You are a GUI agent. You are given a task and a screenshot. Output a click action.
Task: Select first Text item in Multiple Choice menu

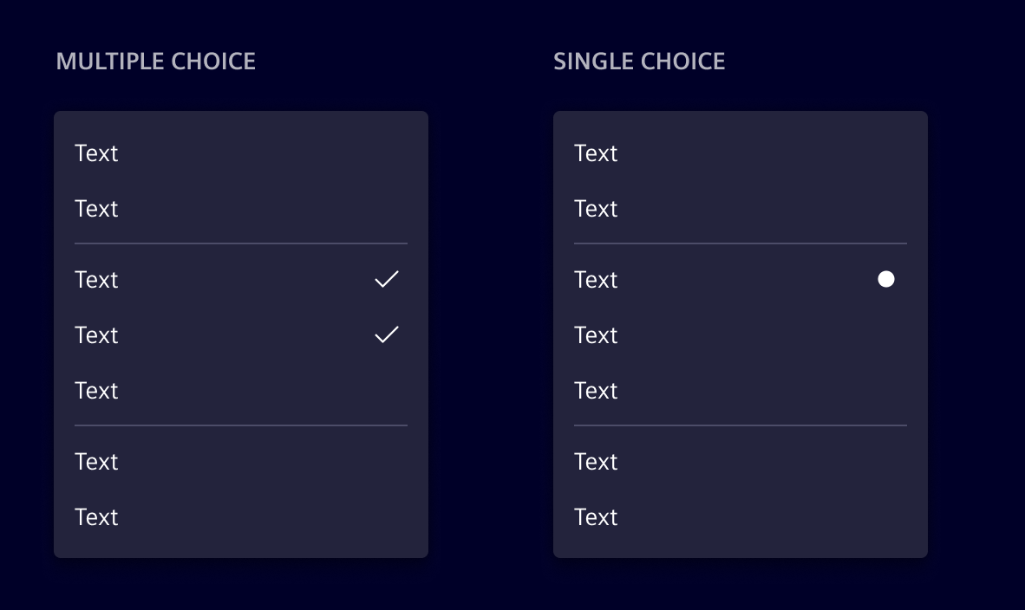coord(96,153)
